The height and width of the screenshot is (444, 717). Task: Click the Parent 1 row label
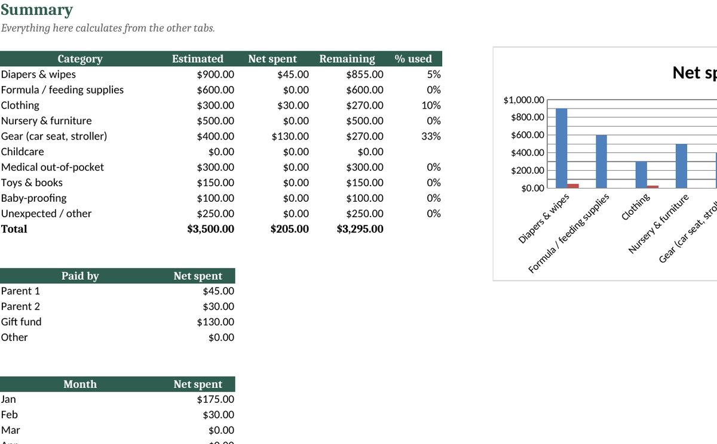20,291
